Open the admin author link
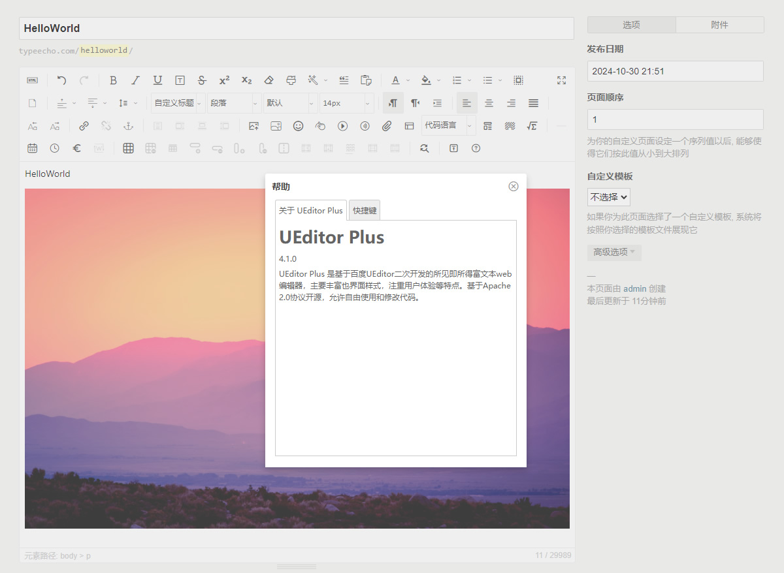 pyautogui.click(x=635, y=288)
